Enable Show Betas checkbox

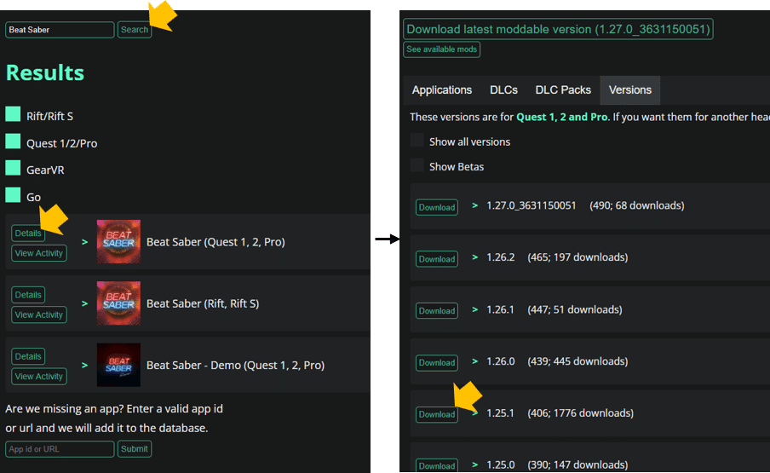(417, 165)
